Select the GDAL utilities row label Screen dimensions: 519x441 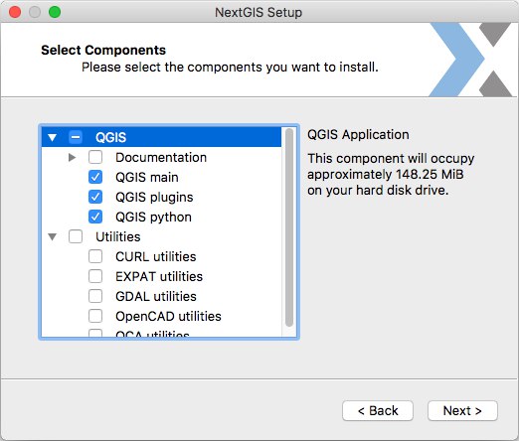point(156,297)
